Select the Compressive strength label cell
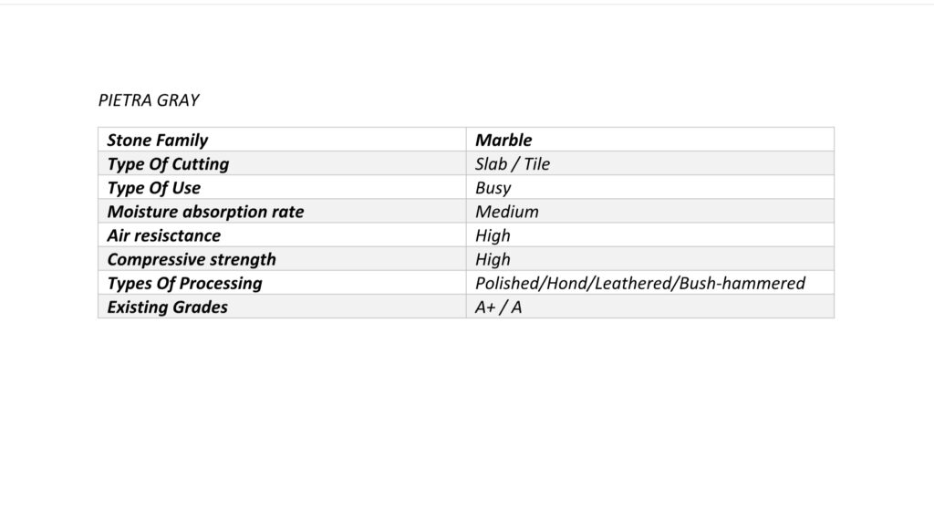934x521 pixels. click(192, 259)
